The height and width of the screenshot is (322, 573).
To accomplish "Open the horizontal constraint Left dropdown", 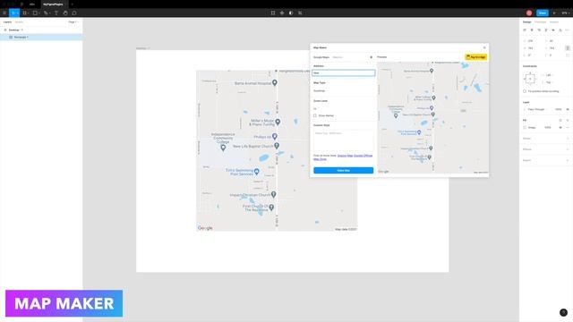I will pyautogui.click(x=549, y=75).
